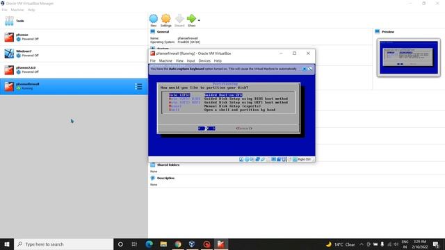The image size is (445, 250).
Task: Select the pfsense2.6.0 virtual machine
Action: (x=74, y=70)
